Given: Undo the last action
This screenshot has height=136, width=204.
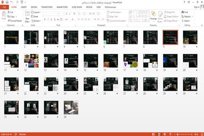Looking at the screenshot, I should pyautogui.click(x=12, y=2).
